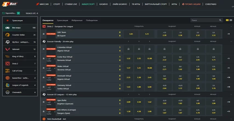Click the Трансляция badge on Denmark Virtual match
The height and width of the screenshot is (121, 234).
51,75
